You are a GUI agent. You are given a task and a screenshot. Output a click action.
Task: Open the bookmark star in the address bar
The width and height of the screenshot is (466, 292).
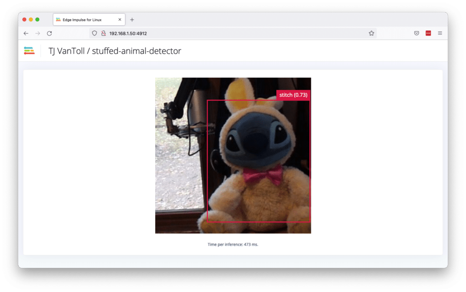point(371,33)
